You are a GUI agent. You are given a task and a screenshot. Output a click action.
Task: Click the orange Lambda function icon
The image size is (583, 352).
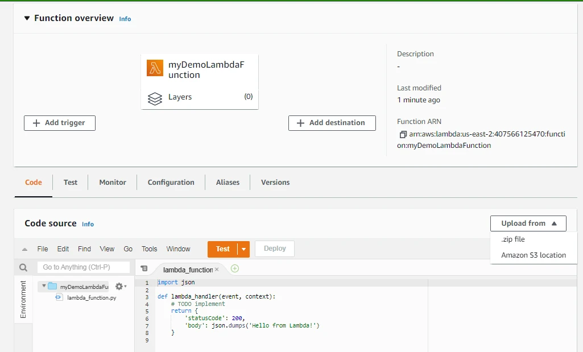155,68
